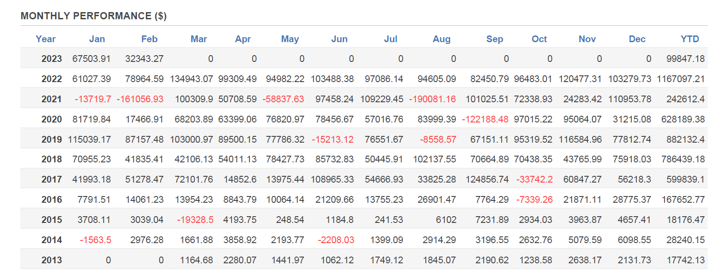Select the 2023 year row label
The width and height of the screenshot is (726, 279).
click(52, 59)
